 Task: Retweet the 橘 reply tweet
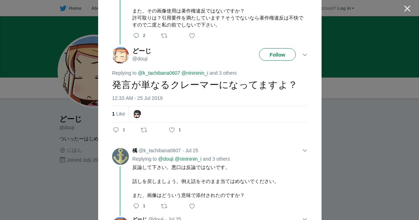click(x=164, y=206)
